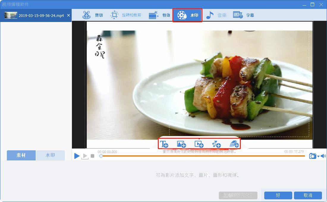This screenshot has width=327, height=202.
Task: Close the 2019-03-15-09-56-24.mp4 file tab
Action: 68,15
